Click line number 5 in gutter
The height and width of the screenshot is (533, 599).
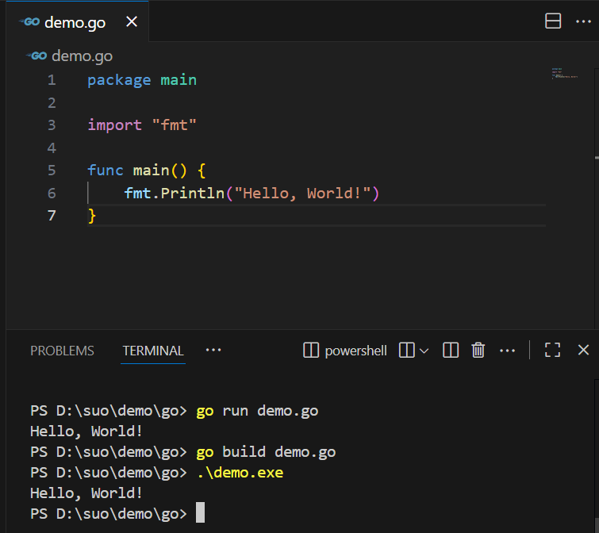point(52,171)
